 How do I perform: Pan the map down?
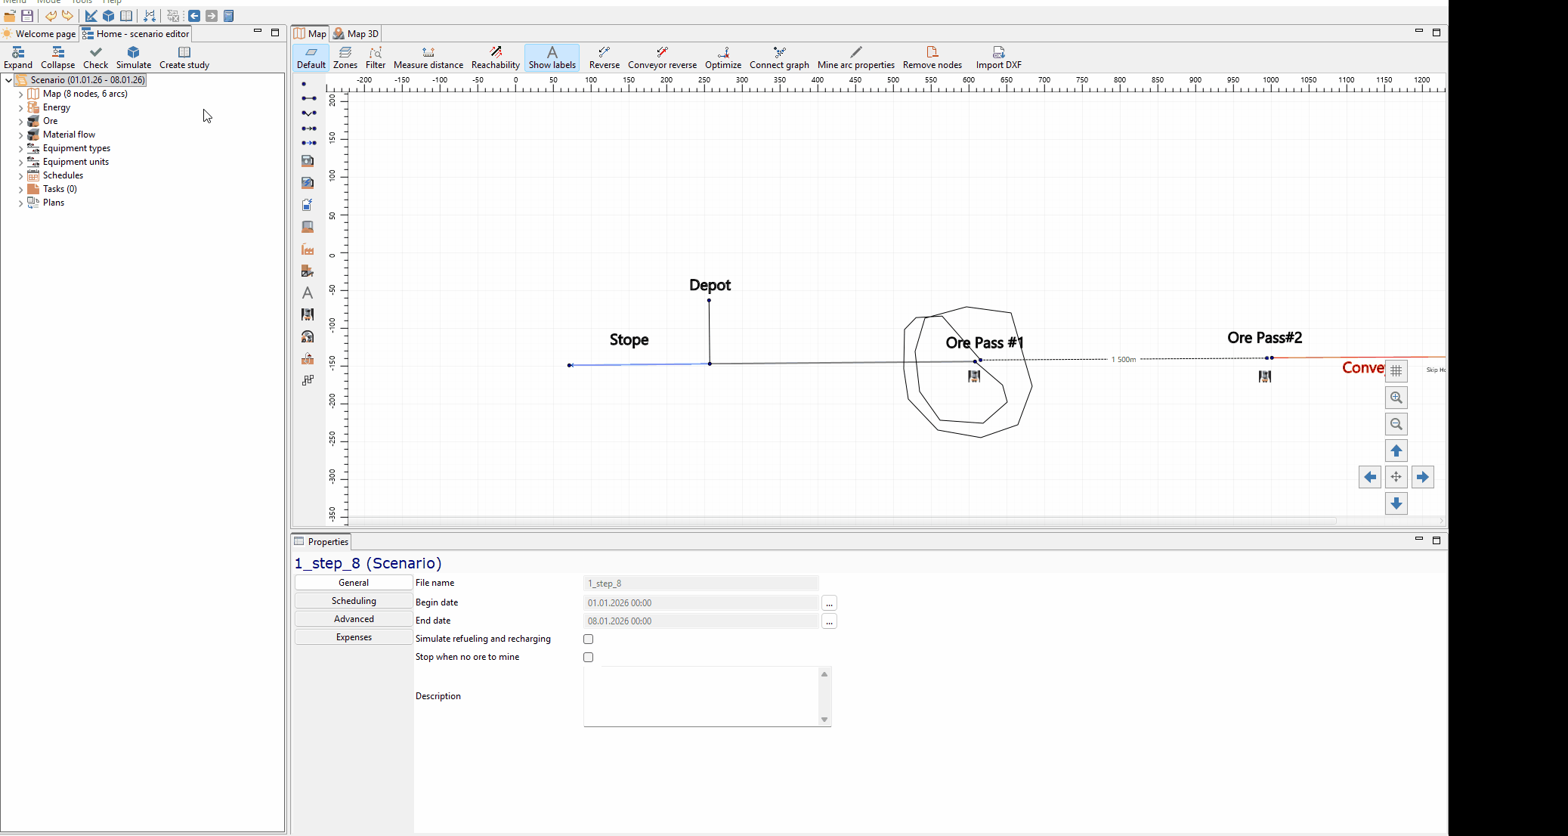1396,503
